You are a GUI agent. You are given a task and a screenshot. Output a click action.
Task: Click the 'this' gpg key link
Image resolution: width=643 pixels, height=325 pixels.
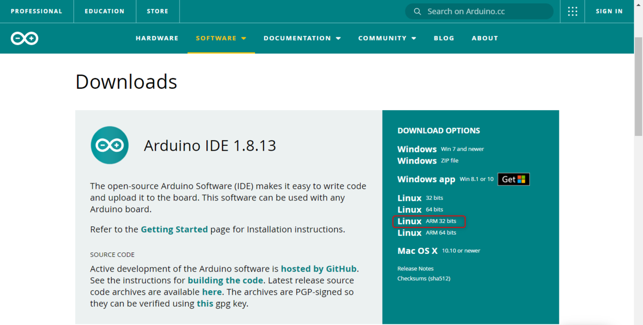(x=205, y=304)
